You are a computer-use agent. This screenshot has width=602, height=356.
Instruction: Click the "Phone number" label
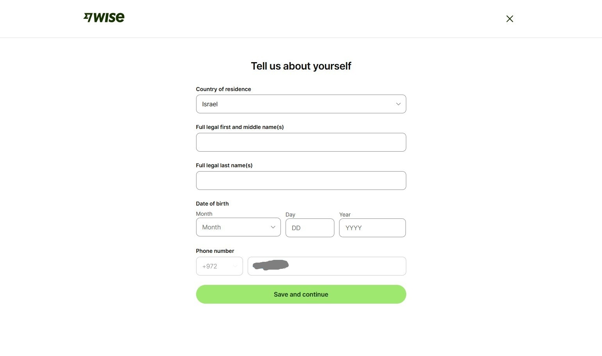tap(215, 251)
